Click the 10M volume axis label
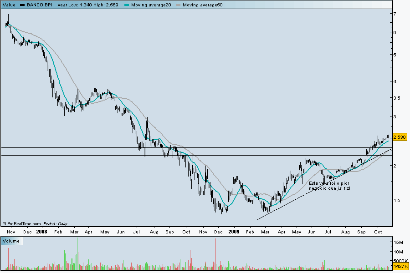 398,252
